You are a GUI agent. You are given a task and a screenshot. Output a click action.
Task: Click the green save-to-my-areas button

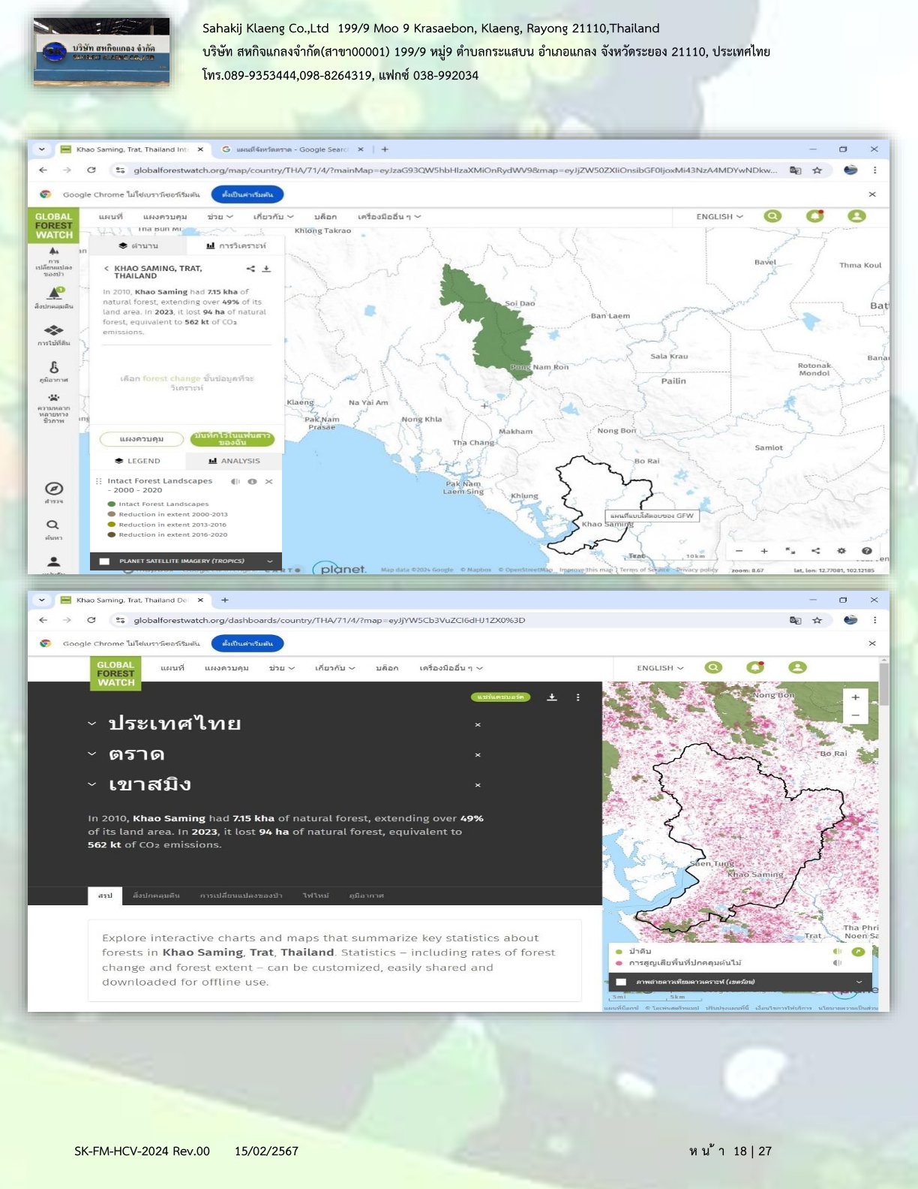pos(232,439)
